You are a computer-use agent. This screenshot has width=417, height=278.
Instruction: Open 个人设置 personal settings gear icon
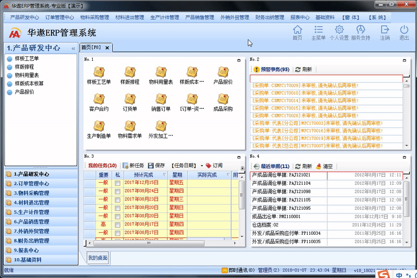339,33
